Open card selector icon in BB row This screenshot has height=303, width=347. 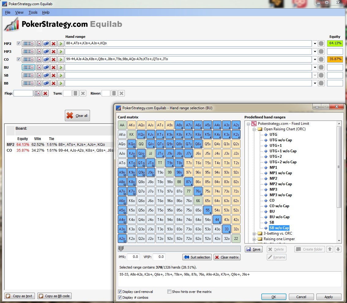(39, 83)
